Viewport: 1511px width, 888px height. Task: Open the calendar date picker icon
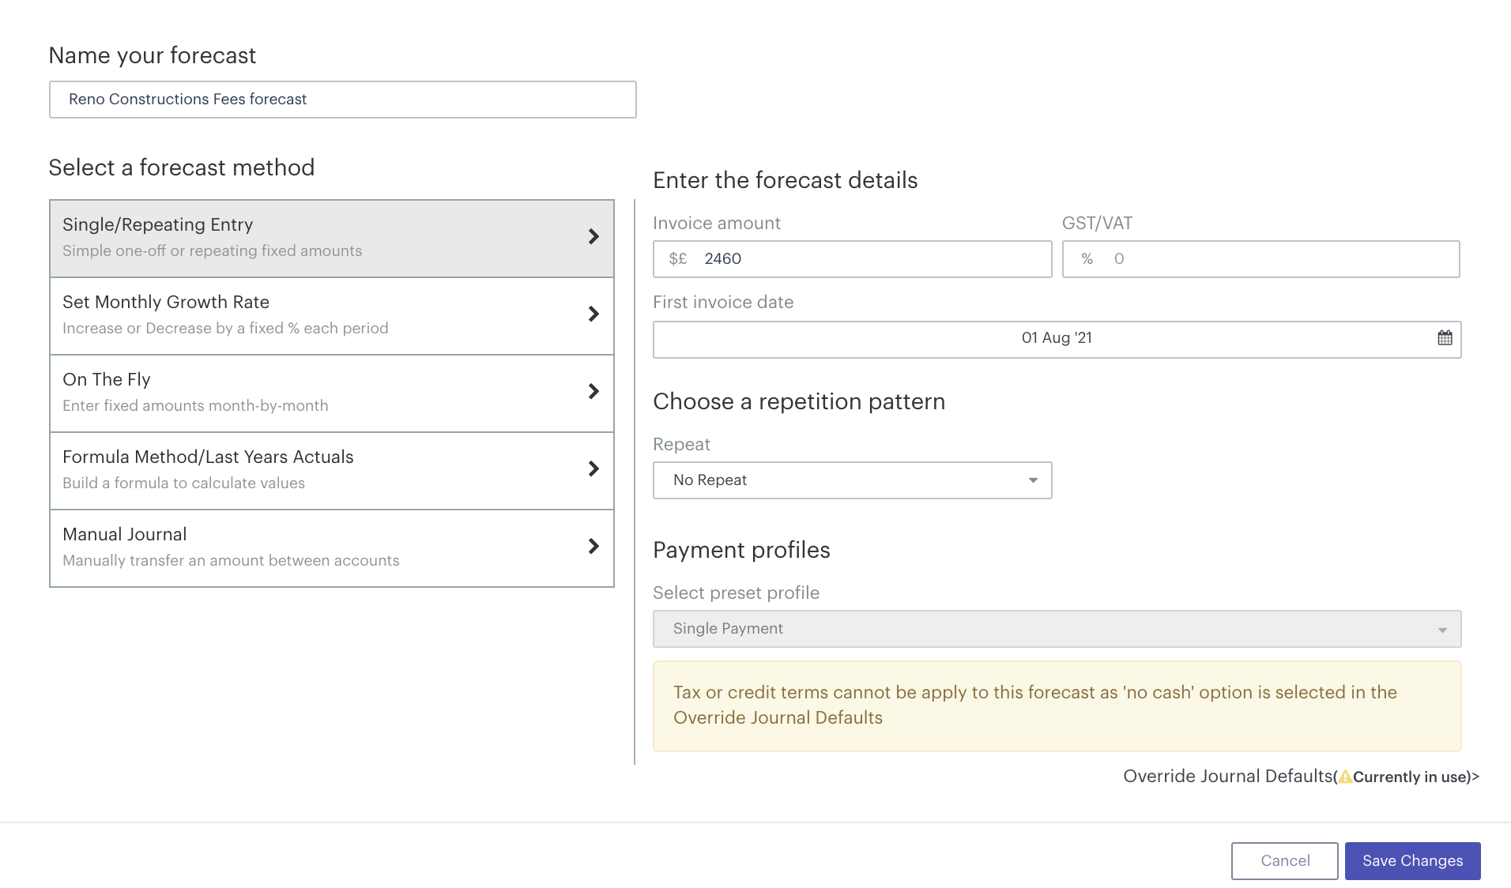pyautogui.click(x=1445, y=338)
